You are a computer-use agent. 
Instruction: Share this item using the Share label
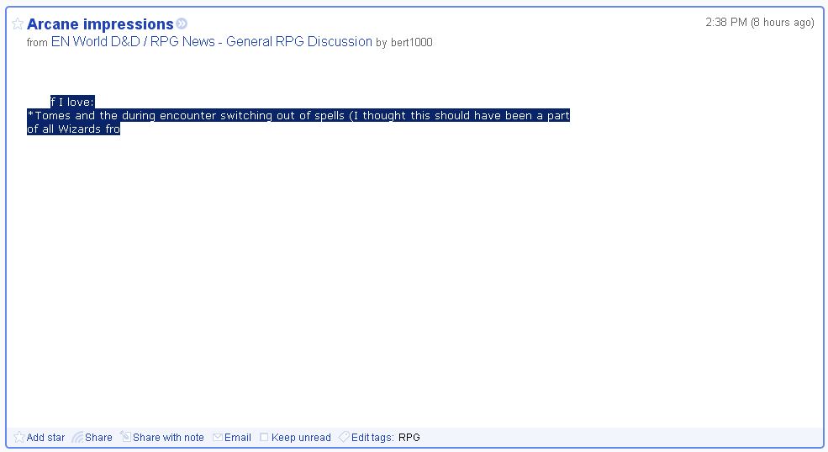[x=98, y=438]
